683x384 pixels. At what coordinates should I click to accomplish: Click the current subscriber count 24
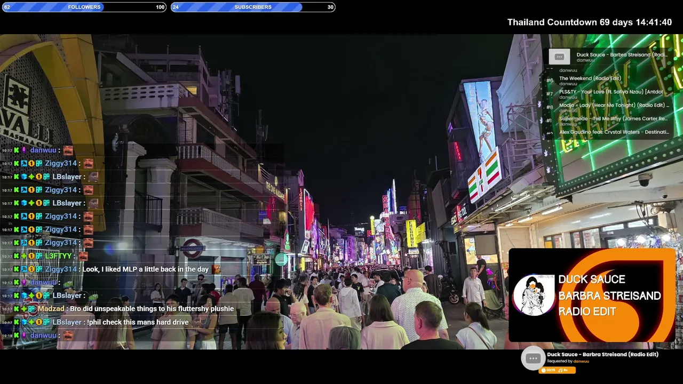176,7
